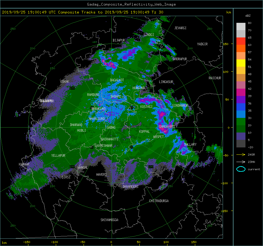Viewport: 263px width, 246px height.
Task: Click the KARWAR city label
Action: (x=24, y=164)
